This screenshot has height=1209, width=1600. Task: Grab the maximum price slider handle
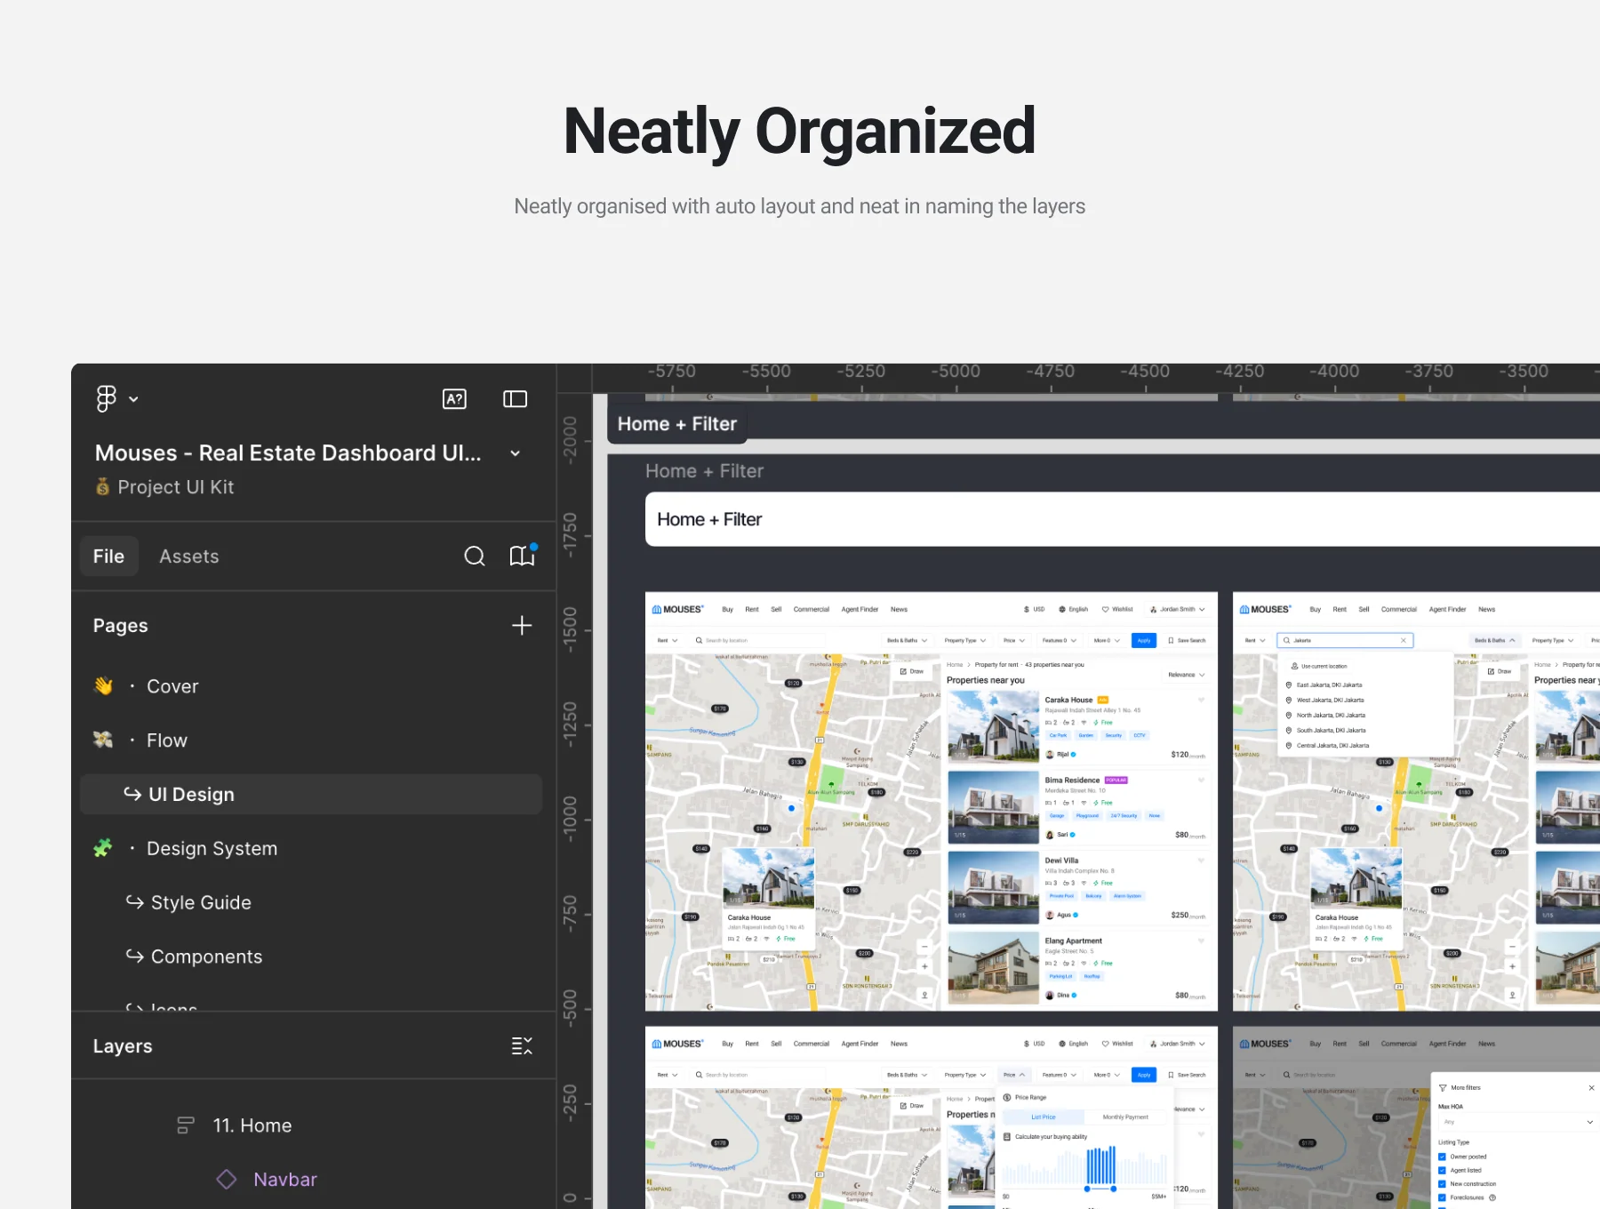pyautogui.click(x=1114, y=1189)
